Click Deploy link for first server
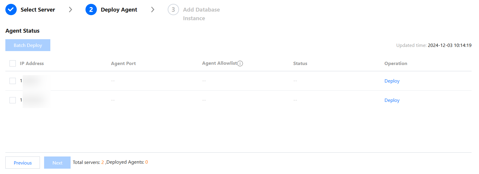The width and height of the screenshot is (479, 174). pos(392,81)
